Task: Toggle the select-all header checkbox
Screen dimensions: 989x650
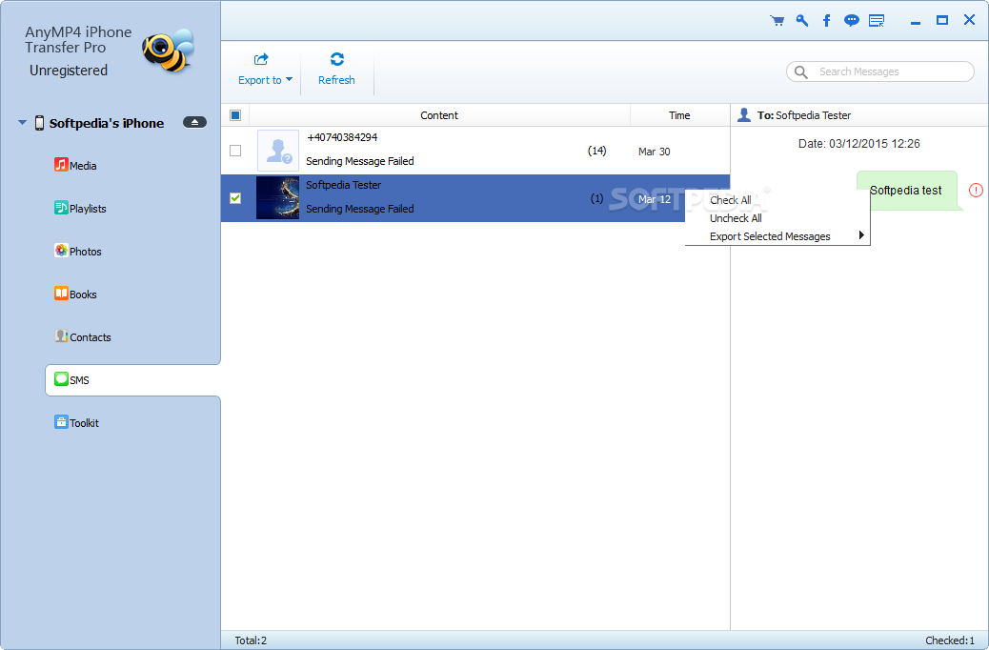Action: (x=235, y=115)
